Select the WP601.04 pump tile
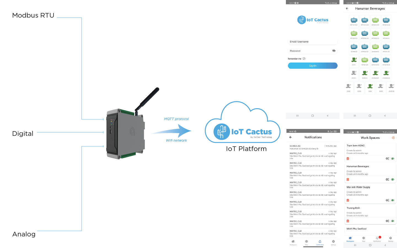Viewport: 397px width, 248px height. point(364,61)
